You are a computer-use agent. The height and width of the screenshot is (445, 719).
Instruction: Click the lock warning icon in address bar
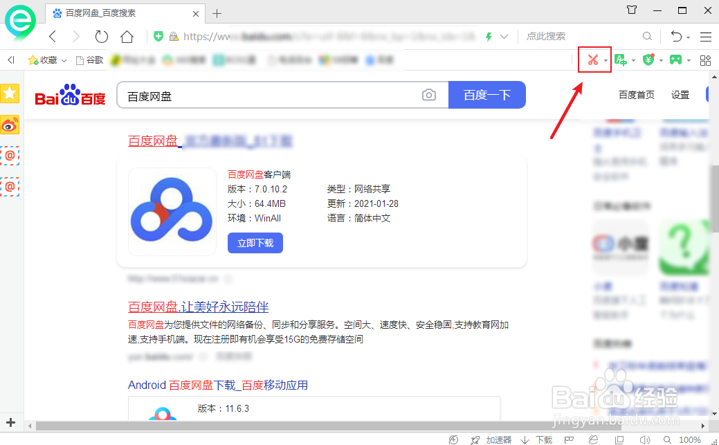[x=174, y=36]
